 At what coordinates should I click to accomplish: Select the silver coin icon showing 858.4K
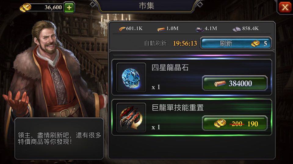pyautogui.click(x=237, y=29)
